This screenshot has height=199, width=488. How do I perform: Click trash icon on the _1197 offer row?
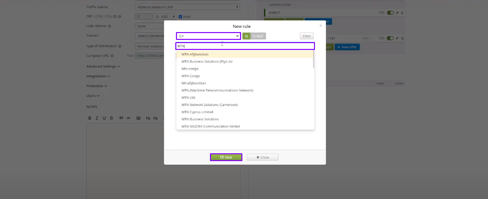coord(402,38)
